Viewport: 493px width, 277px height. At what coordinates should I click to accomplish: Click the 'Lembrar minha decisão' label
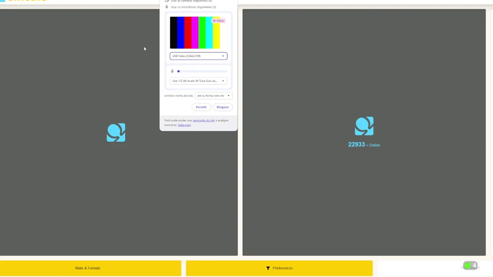[x=178, y=96]
